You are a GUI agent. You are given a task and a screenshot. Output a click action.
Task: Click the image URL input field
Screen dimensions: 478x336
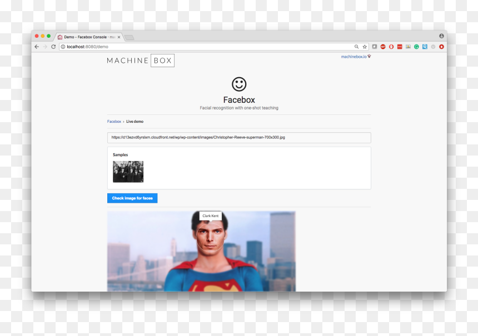click(x=239, y=138)
